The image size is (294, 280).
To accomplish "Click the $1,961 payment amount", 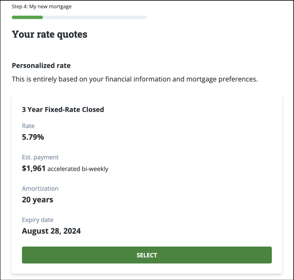I will coord(34,168).
